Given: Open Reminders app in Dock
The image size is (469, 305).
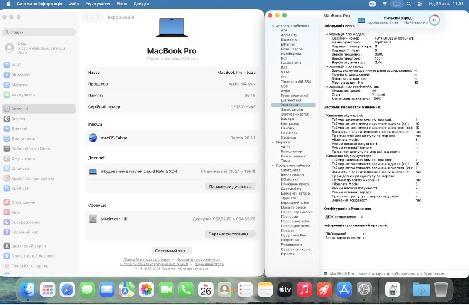Looking at the screenshot, I should tap(245, 289).
